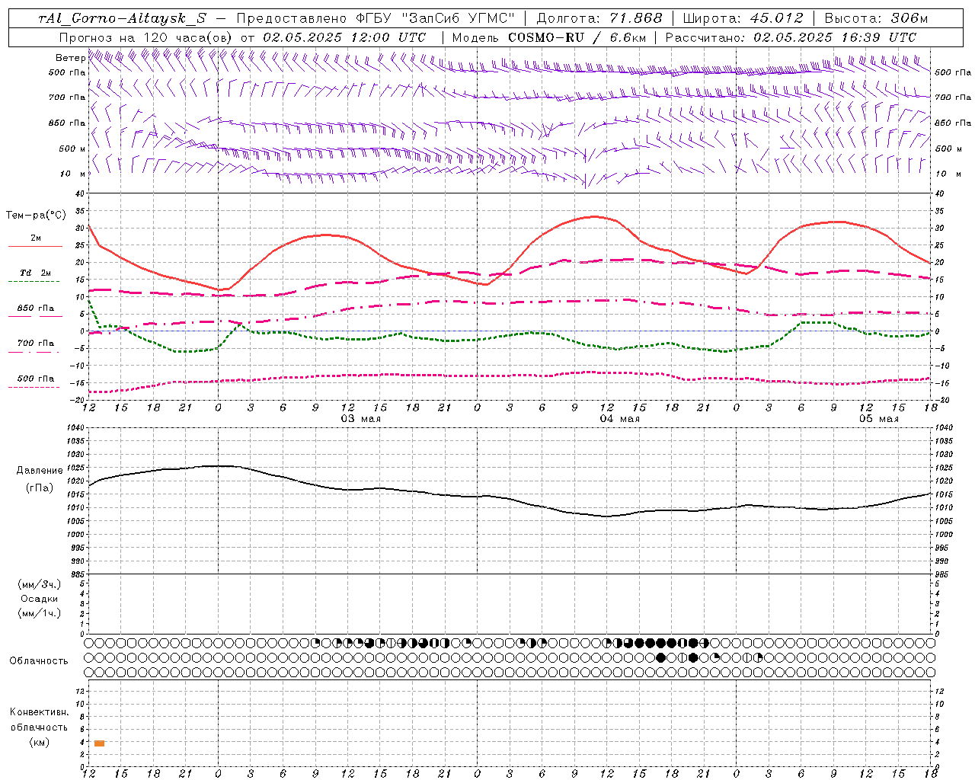This screenshot has height=780, width=975.
Task: Click the 04 мая date label
Action: [x=620, y=419]
